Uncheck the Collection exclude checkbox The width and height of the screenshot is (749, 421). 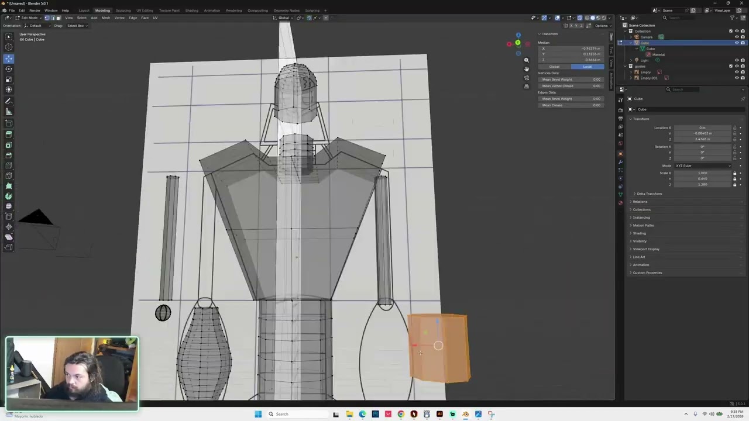pos(730,31)
